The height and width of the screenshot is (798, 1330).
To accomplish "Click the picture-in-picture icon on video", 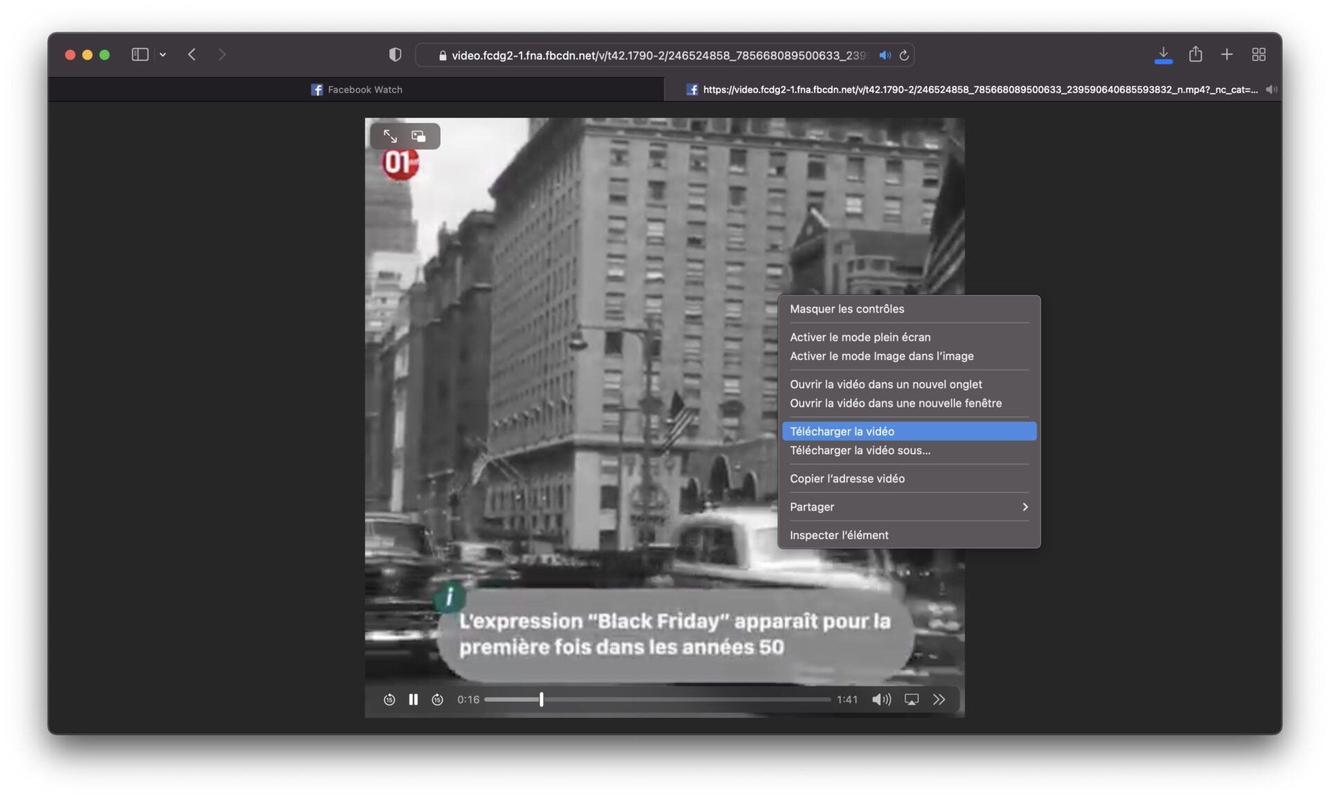I will [418, 136].
